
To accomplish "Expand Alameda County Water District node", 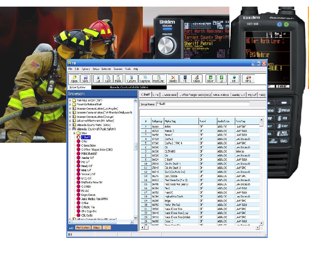I will (70, 125).
